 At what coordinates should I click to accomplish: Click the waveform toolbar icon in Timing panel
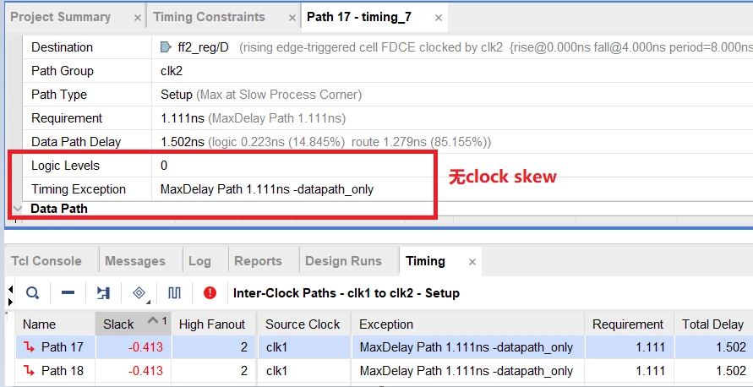pyautogui.click(x=175, y=293)
